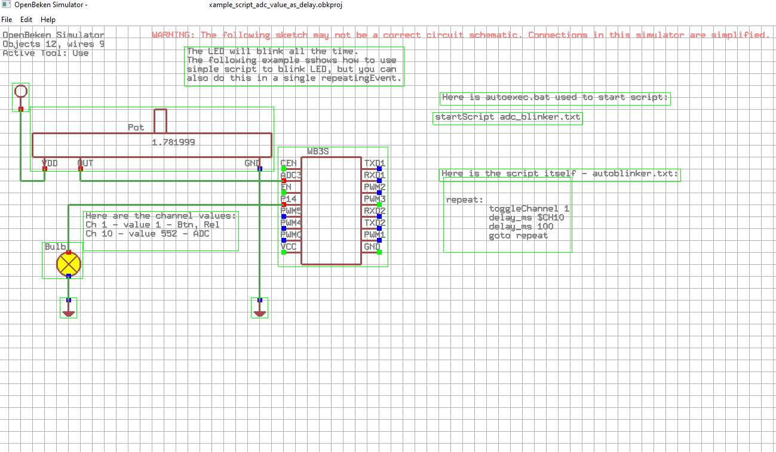Click 'Ch 1 - value 1 - Btn, Rel' text
This screenshot has width=776, height=452.
tap(152, 225)
